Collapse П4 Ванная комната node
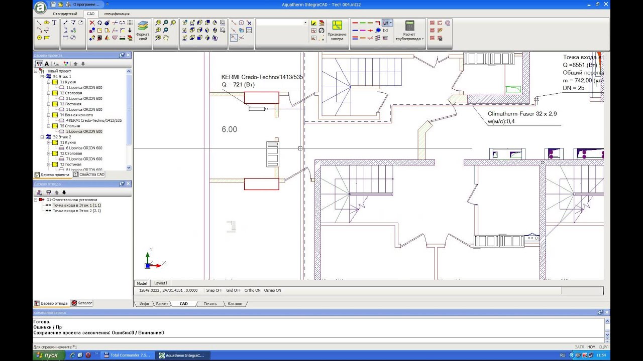This screenshot has width=643, height=361. 49,115
